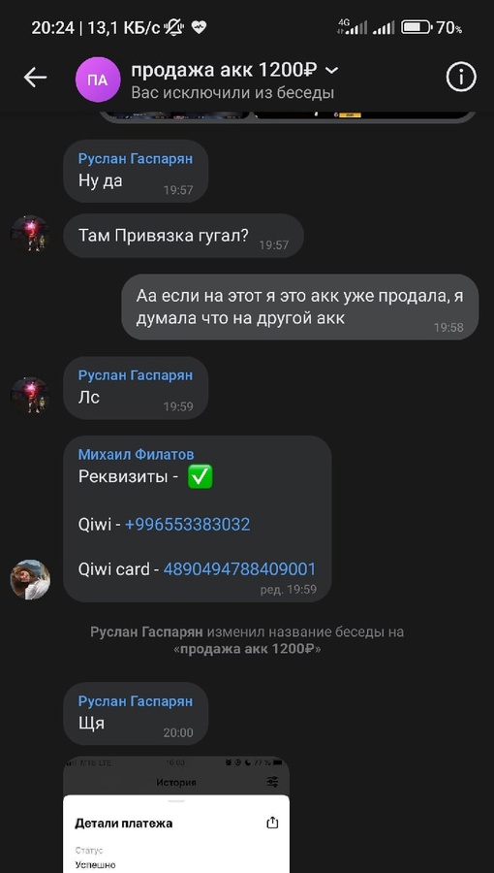Tap avatar next to Привязка гугал message
Screen dimensions: 494x873
(30, 235)
